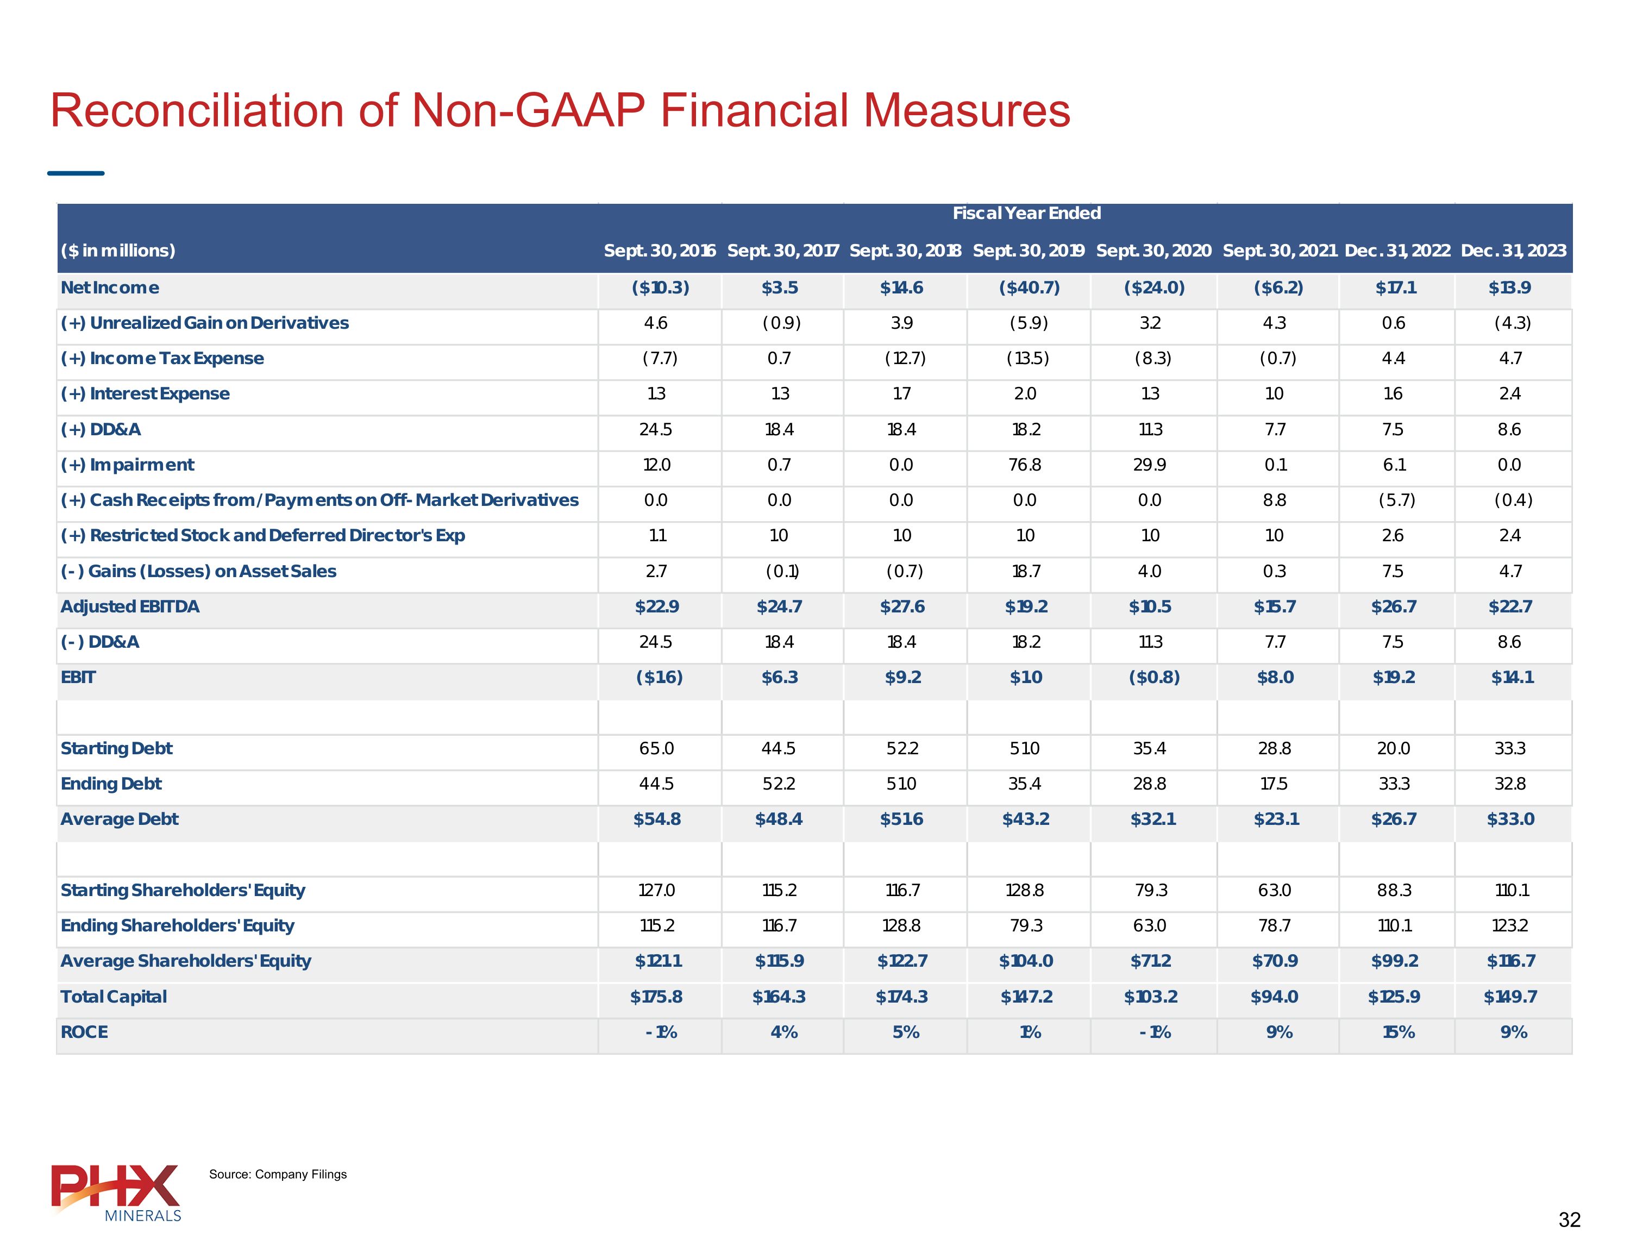Click the Source: Company Filings text

coord(278,1174)
